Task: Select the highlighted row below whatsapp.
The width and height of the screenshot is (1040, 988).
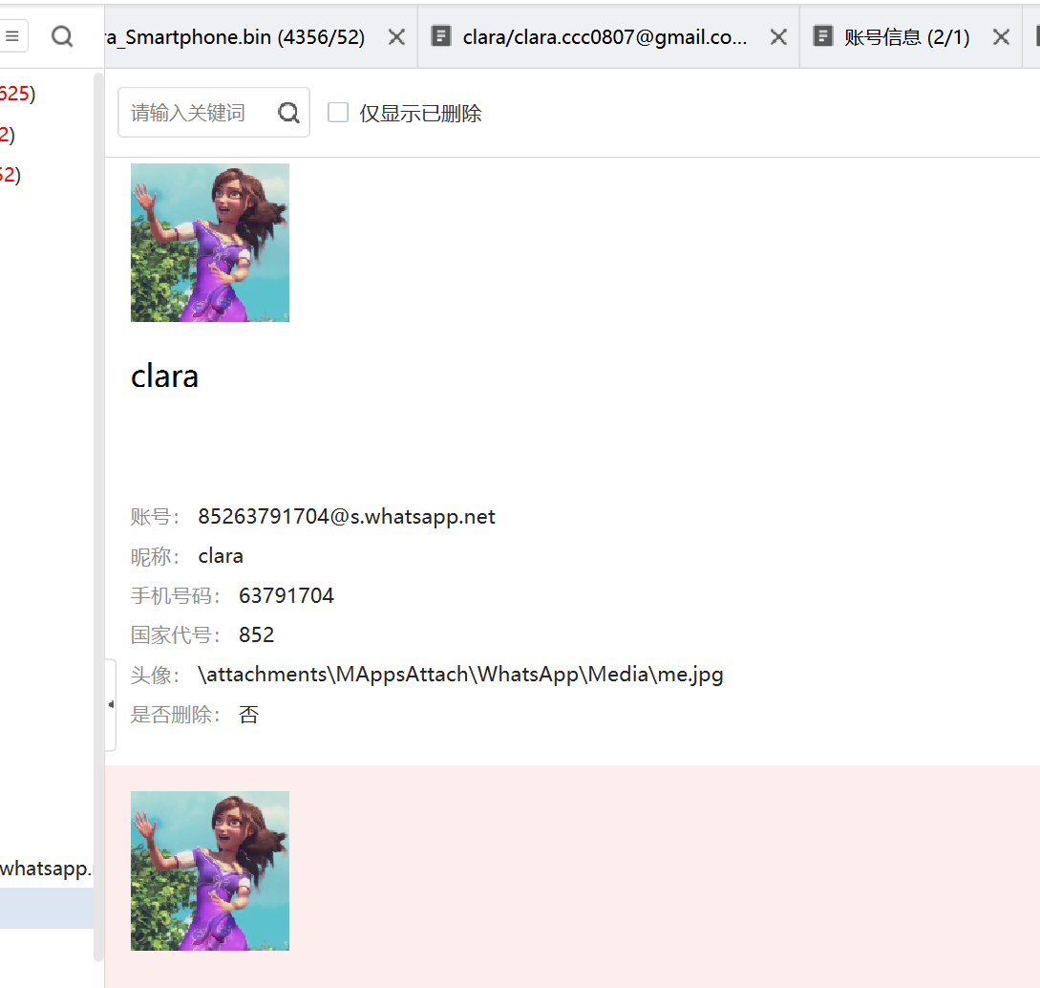Action: 47,909
